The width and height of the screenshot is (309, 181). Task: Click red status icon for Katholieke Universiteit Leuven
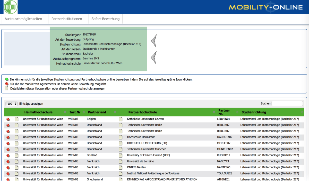coord(8,119)
